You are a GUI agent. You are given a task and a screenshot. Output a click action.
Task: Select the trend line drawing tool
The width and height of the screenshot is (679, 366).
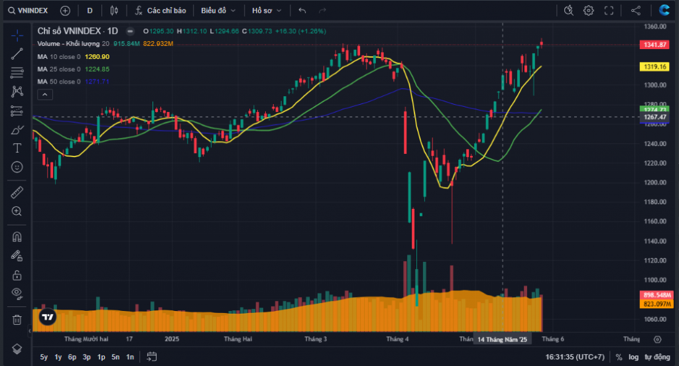tap(17, 54)
